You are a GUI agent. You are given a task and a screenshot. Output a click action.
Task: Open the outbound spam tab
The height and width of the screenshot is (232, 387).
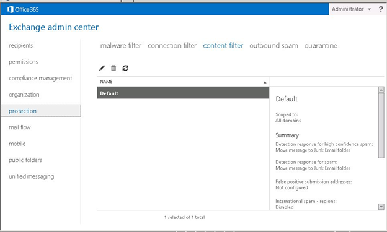pos(274,46)
